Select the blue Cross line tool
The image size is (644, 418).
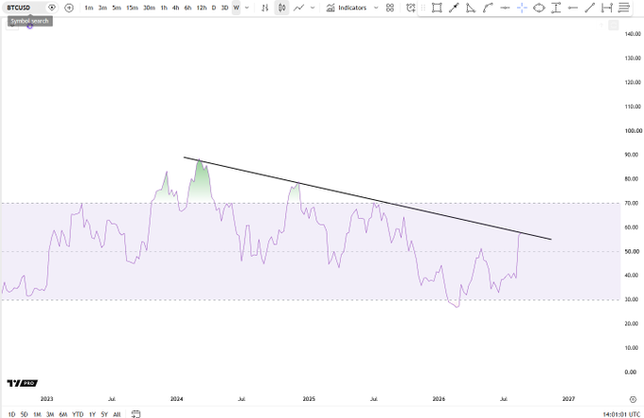pos(522,8)
